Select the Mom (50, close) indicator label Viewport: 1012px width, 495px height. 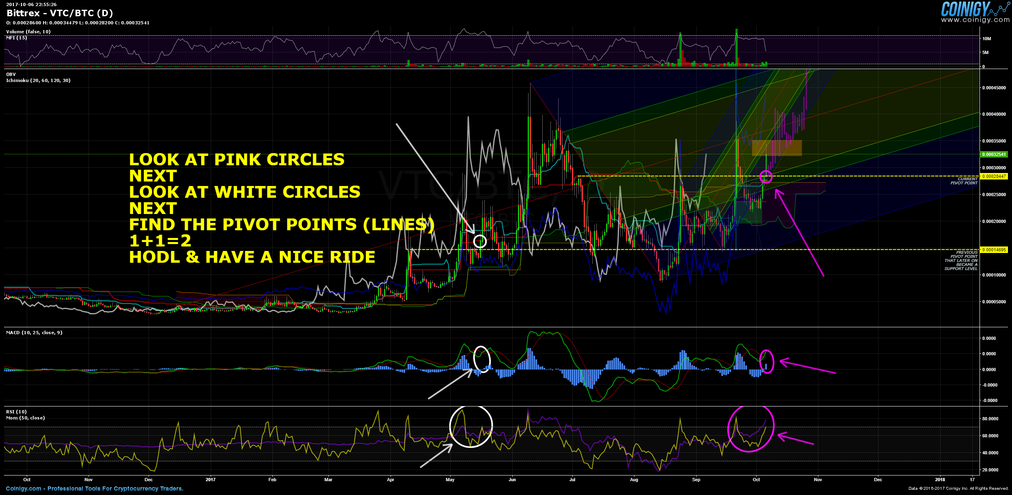(x=26, y=418)
